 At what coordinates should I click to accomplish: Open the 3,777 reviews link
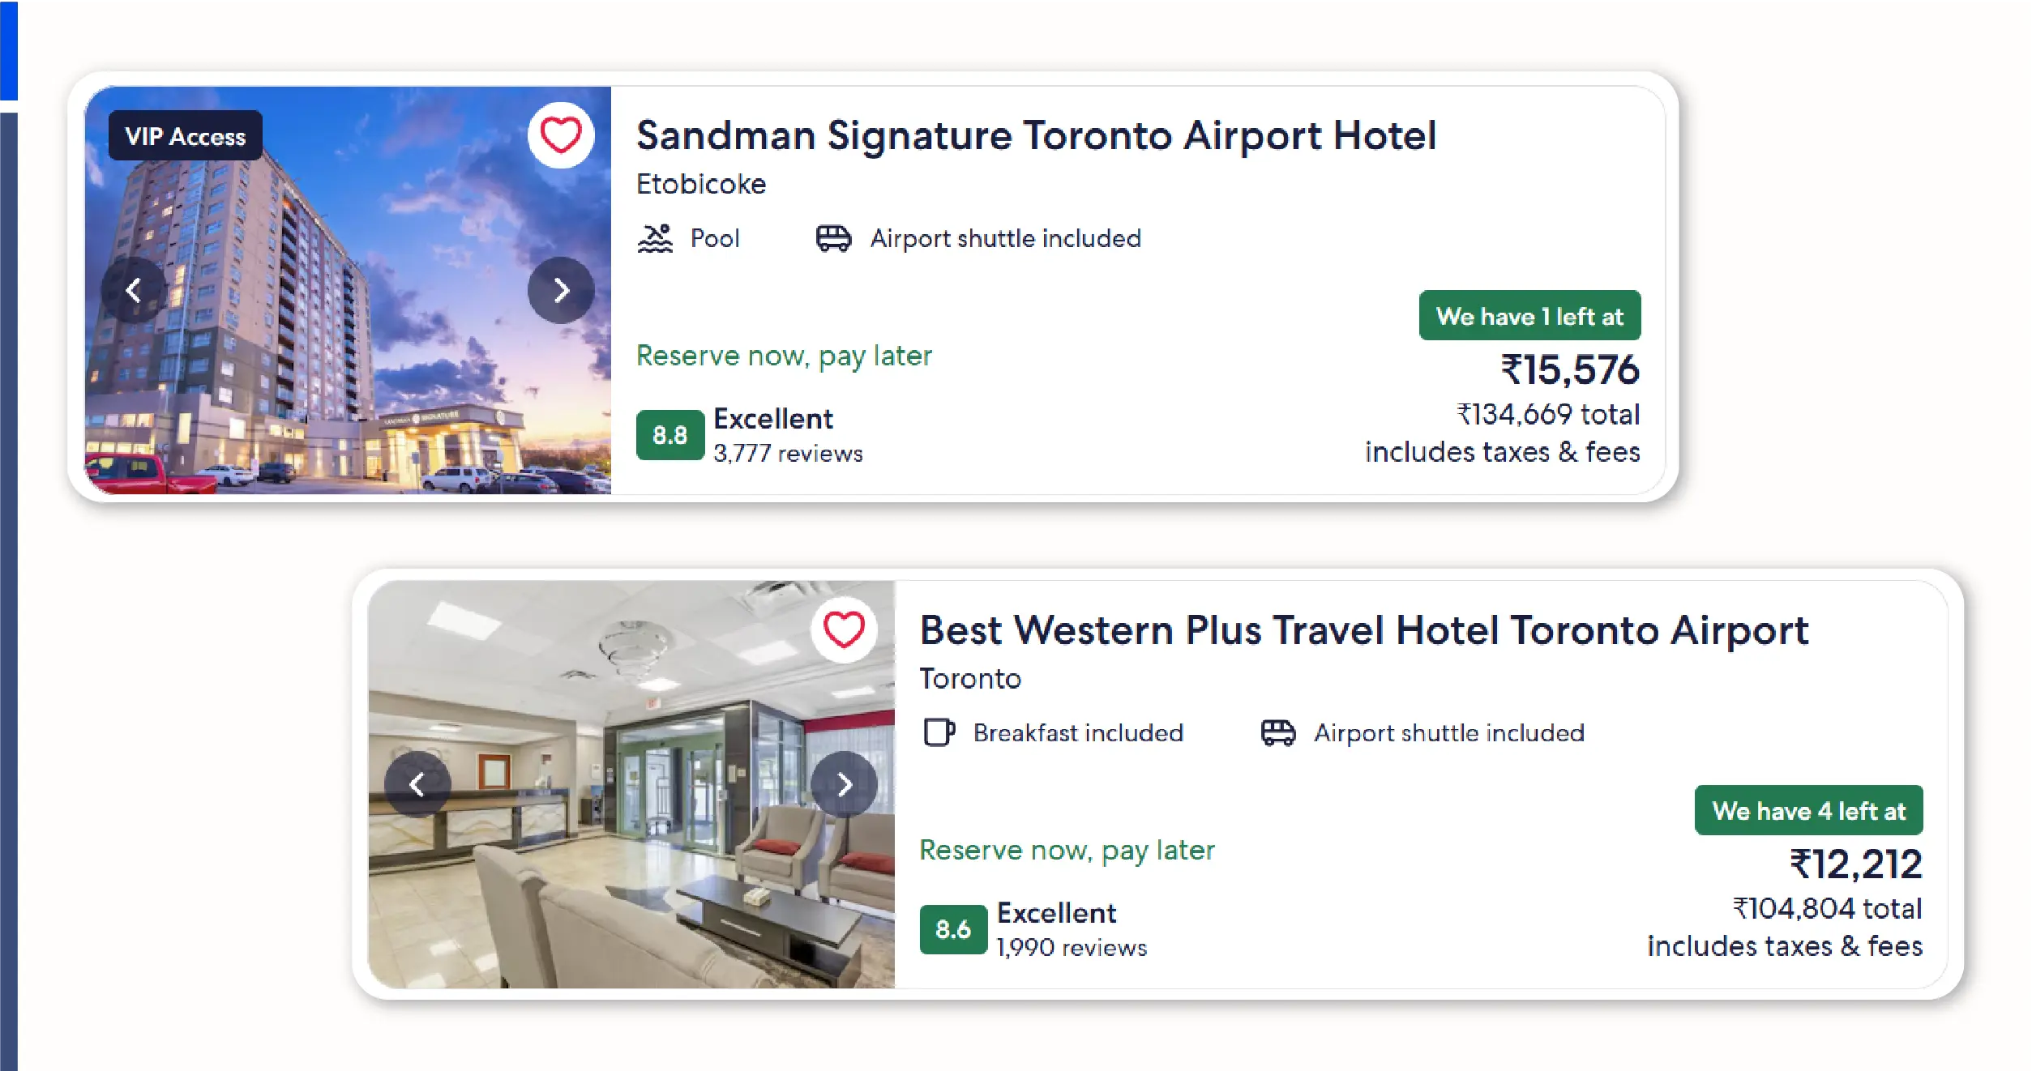[788, 454]
